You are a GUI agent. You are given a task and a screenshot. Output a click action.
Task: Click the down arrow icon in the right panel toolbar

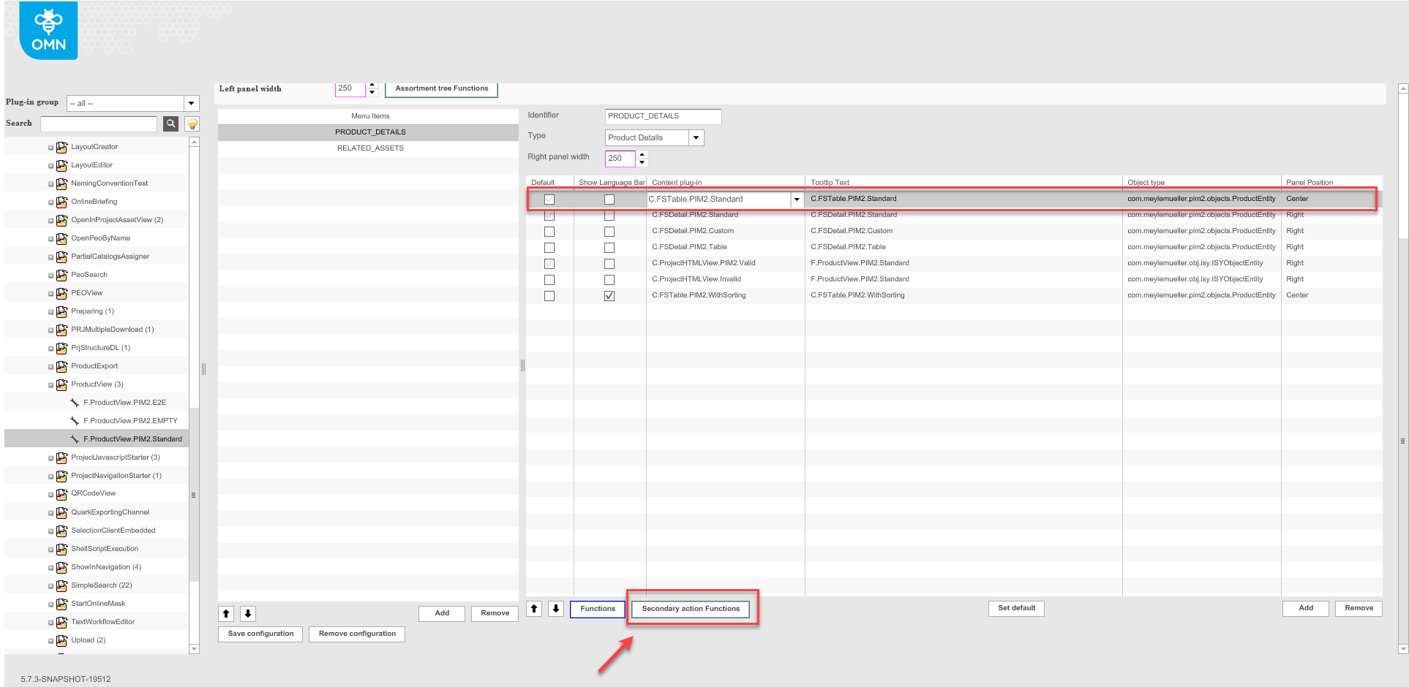point(555,608)
